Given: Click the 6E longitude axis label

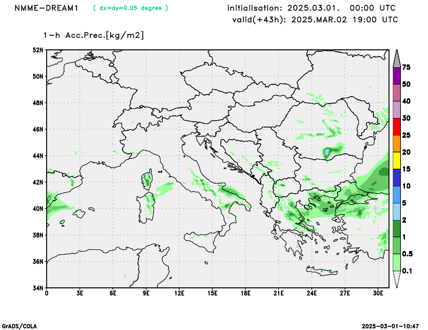Looking at the screenshot, I should point(113,294).
